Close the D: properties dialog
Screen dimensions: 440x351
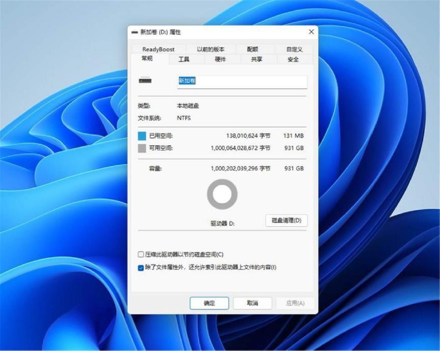tap(311, 32)
